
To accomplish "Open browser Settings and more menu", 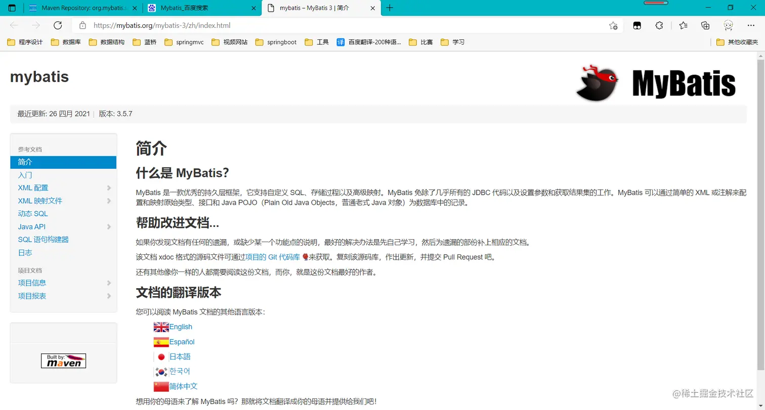I will (751, 25).
